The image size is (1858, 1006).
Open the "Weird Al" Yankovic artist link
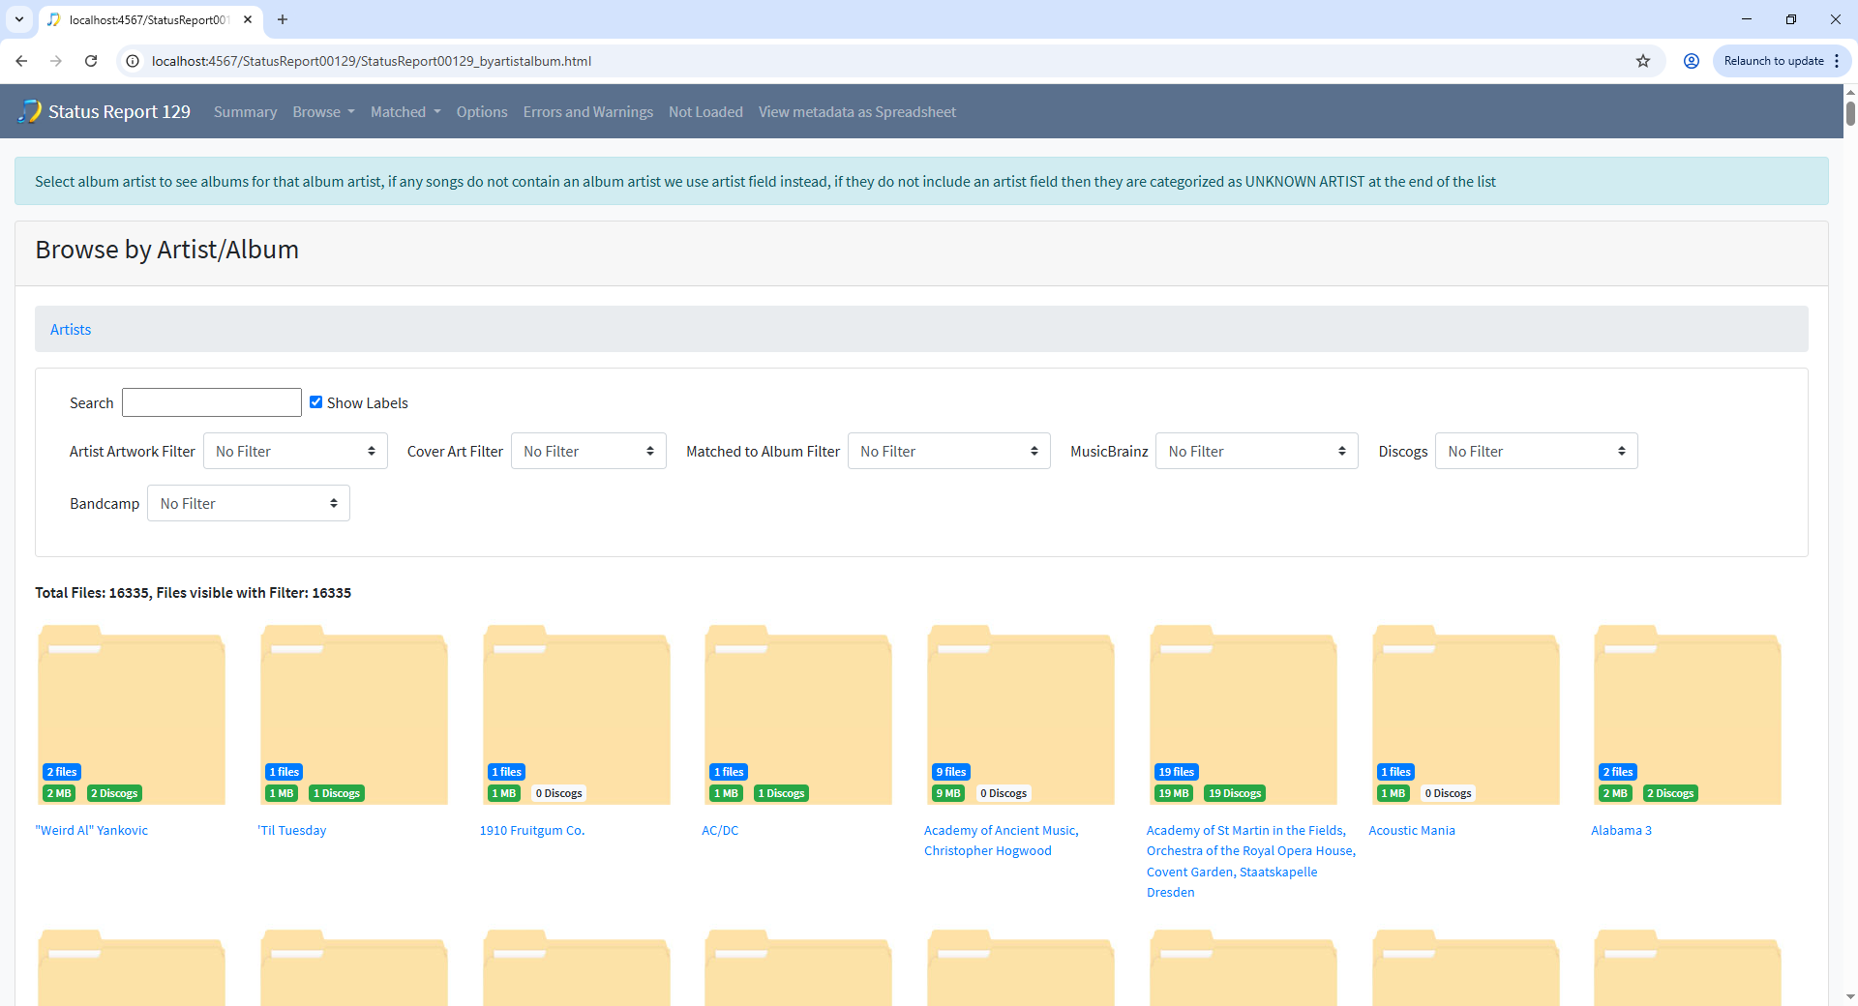point(92,830)
